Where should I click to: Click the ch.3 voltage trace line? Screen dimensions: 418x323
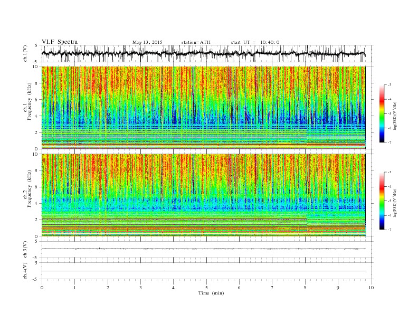(x=203, y=249)
